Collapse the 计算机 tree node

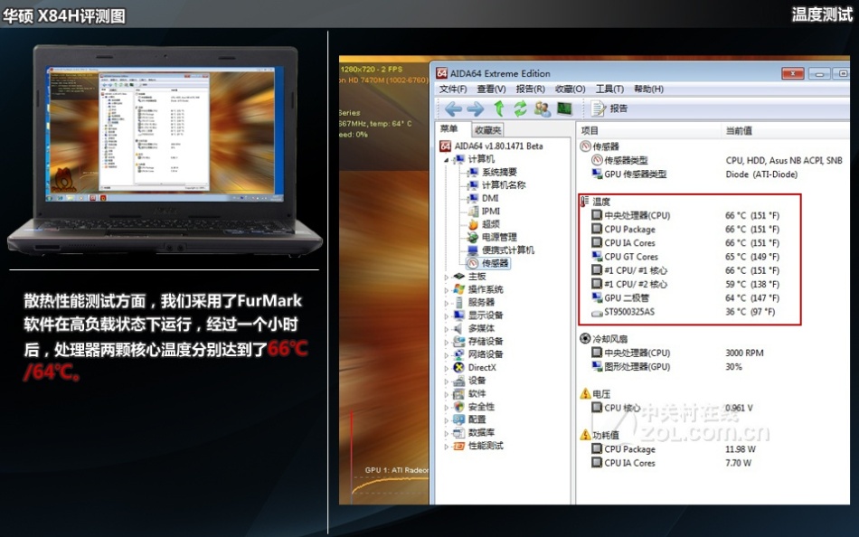(x=447, y=160)
